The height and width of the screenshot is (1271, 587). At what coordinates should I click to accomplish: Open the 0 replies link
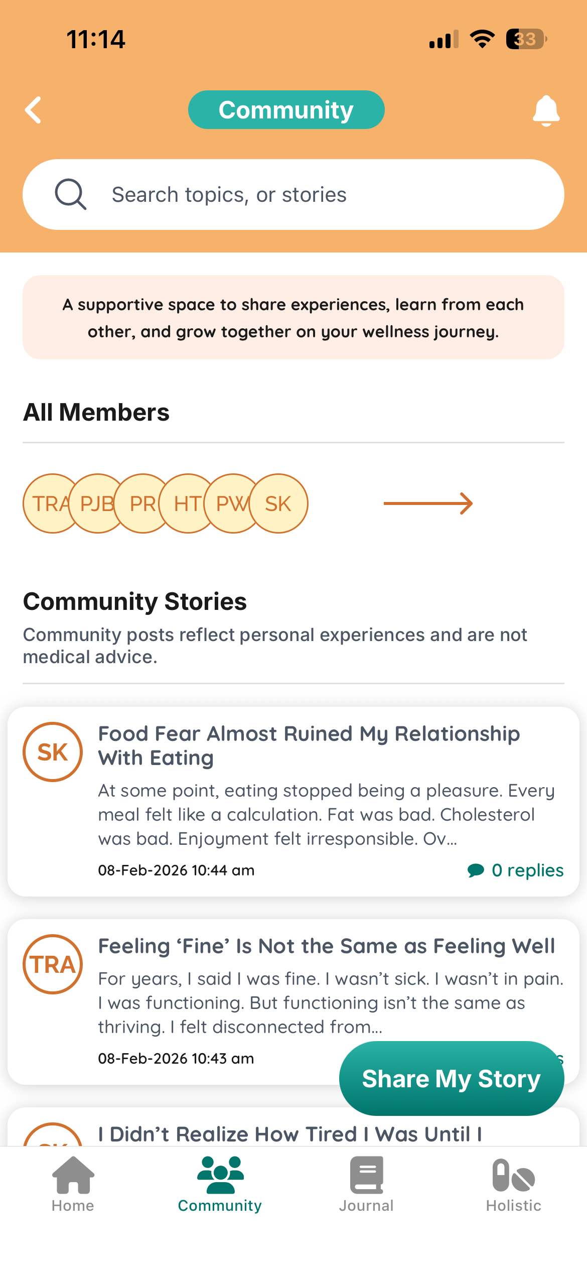pyautogui.click(x=527, y=870)
